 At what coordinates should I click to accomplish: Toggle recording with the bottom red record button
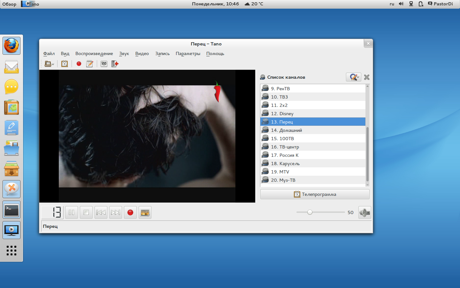[x=130, y=212]
